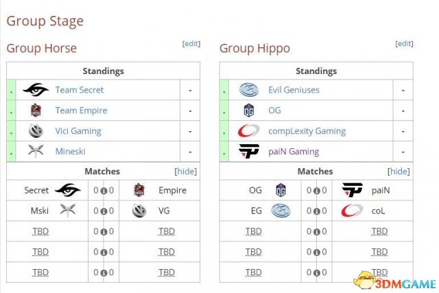Open info icon for EG vs coL match

[x=317, y=211]
